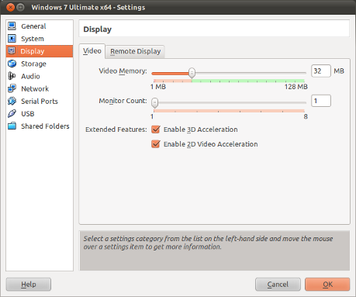The height and width of the screenshot is (297, 356).
Task: Select the Serial Ports icon
Action: 12,101
